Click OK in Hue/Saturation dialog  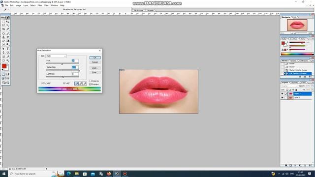click(x=95, y=58)
